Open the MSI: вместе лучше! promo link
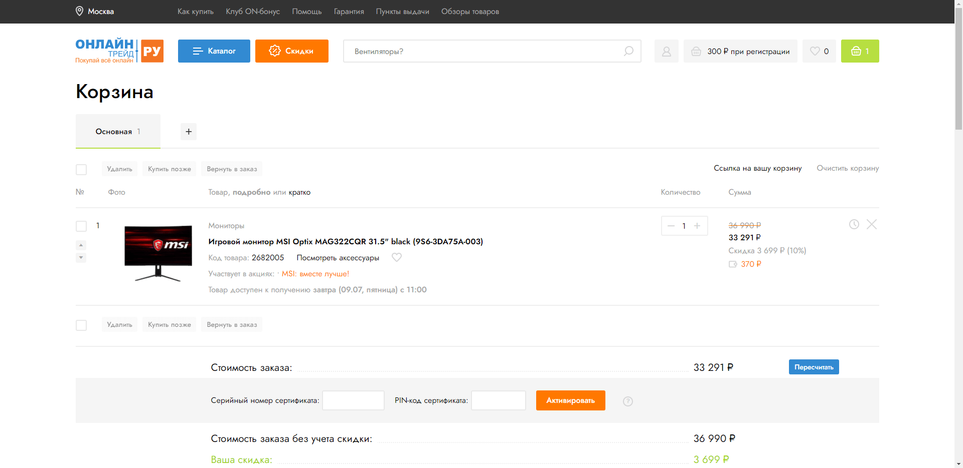963x468 pixels. click(x=315, y=274)
